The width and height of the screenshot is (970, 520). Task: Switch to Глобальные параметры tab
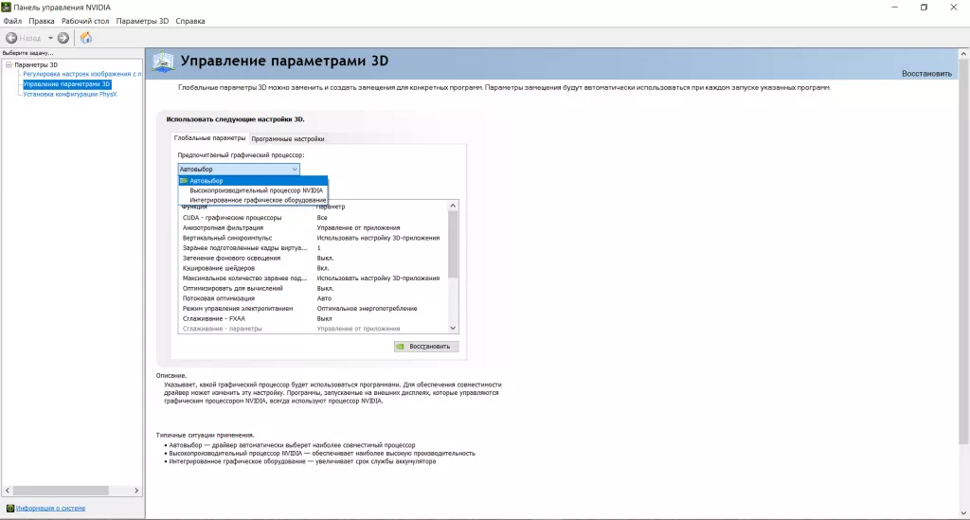pyautogui.click(x=209, y=138)
